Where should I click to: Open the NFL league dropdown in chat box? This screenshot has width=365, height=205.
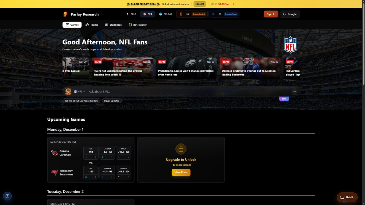[79, 91]
